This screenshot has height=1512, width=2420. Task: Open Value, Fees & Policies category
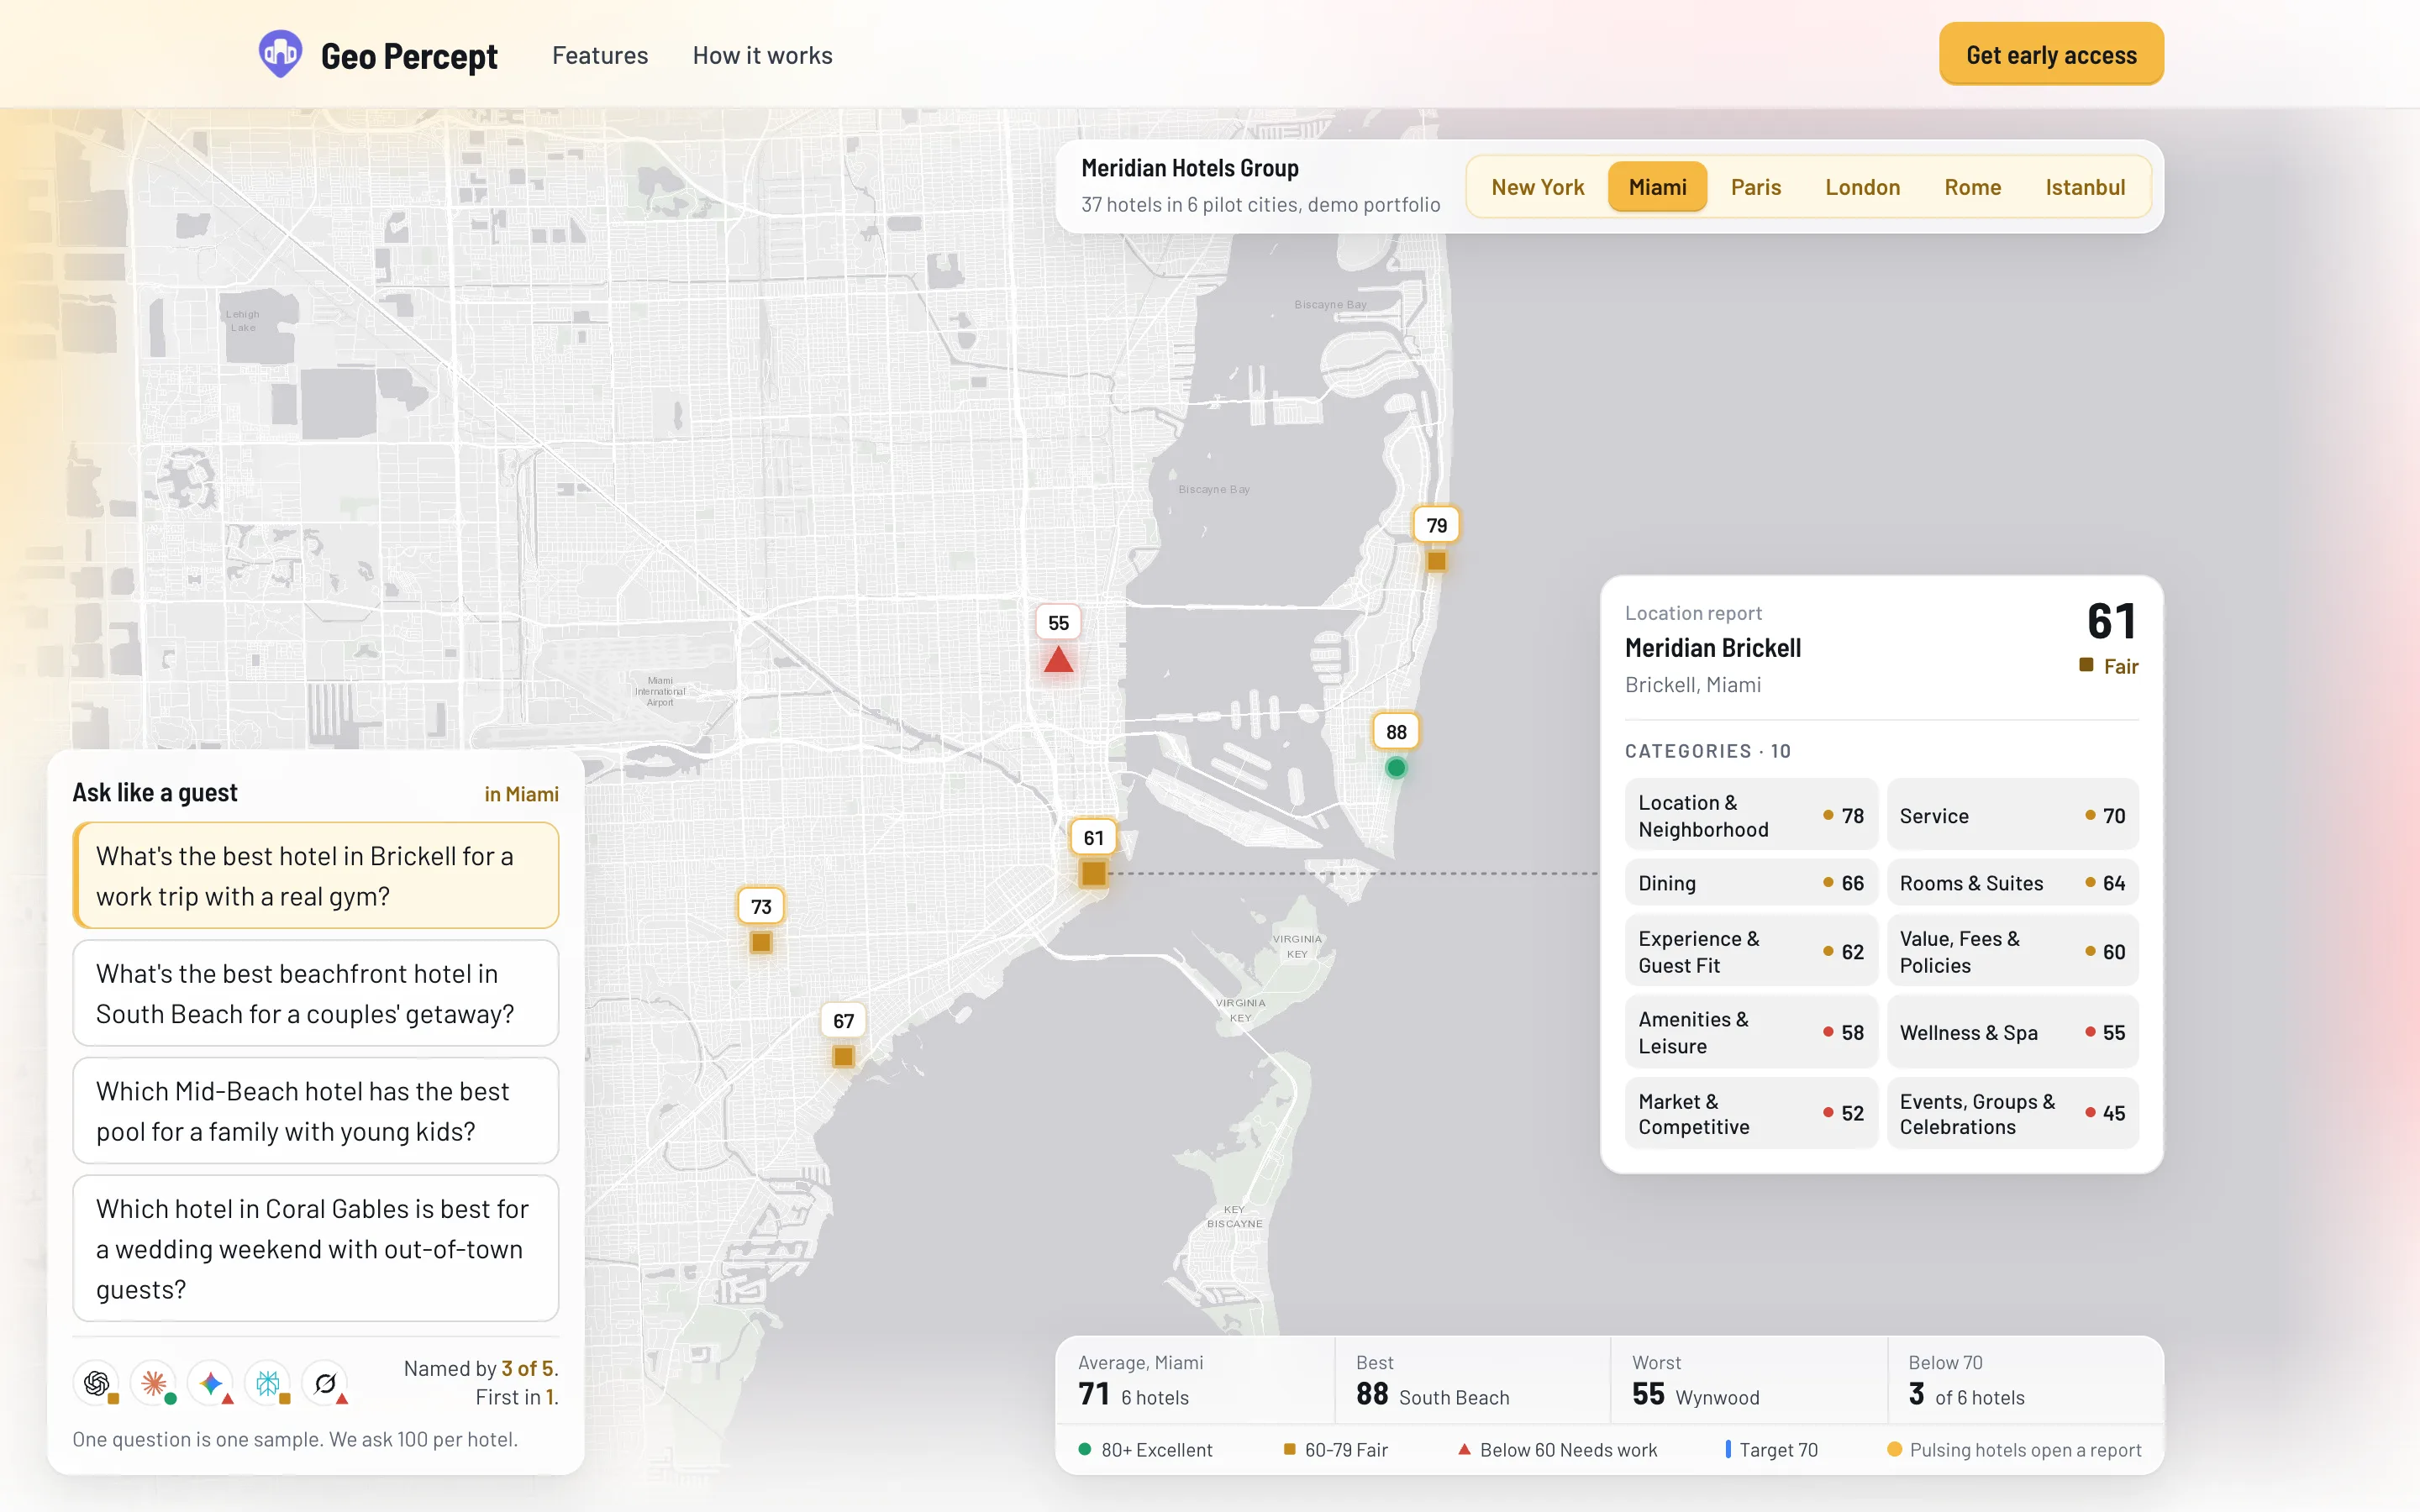[2012, 951]
